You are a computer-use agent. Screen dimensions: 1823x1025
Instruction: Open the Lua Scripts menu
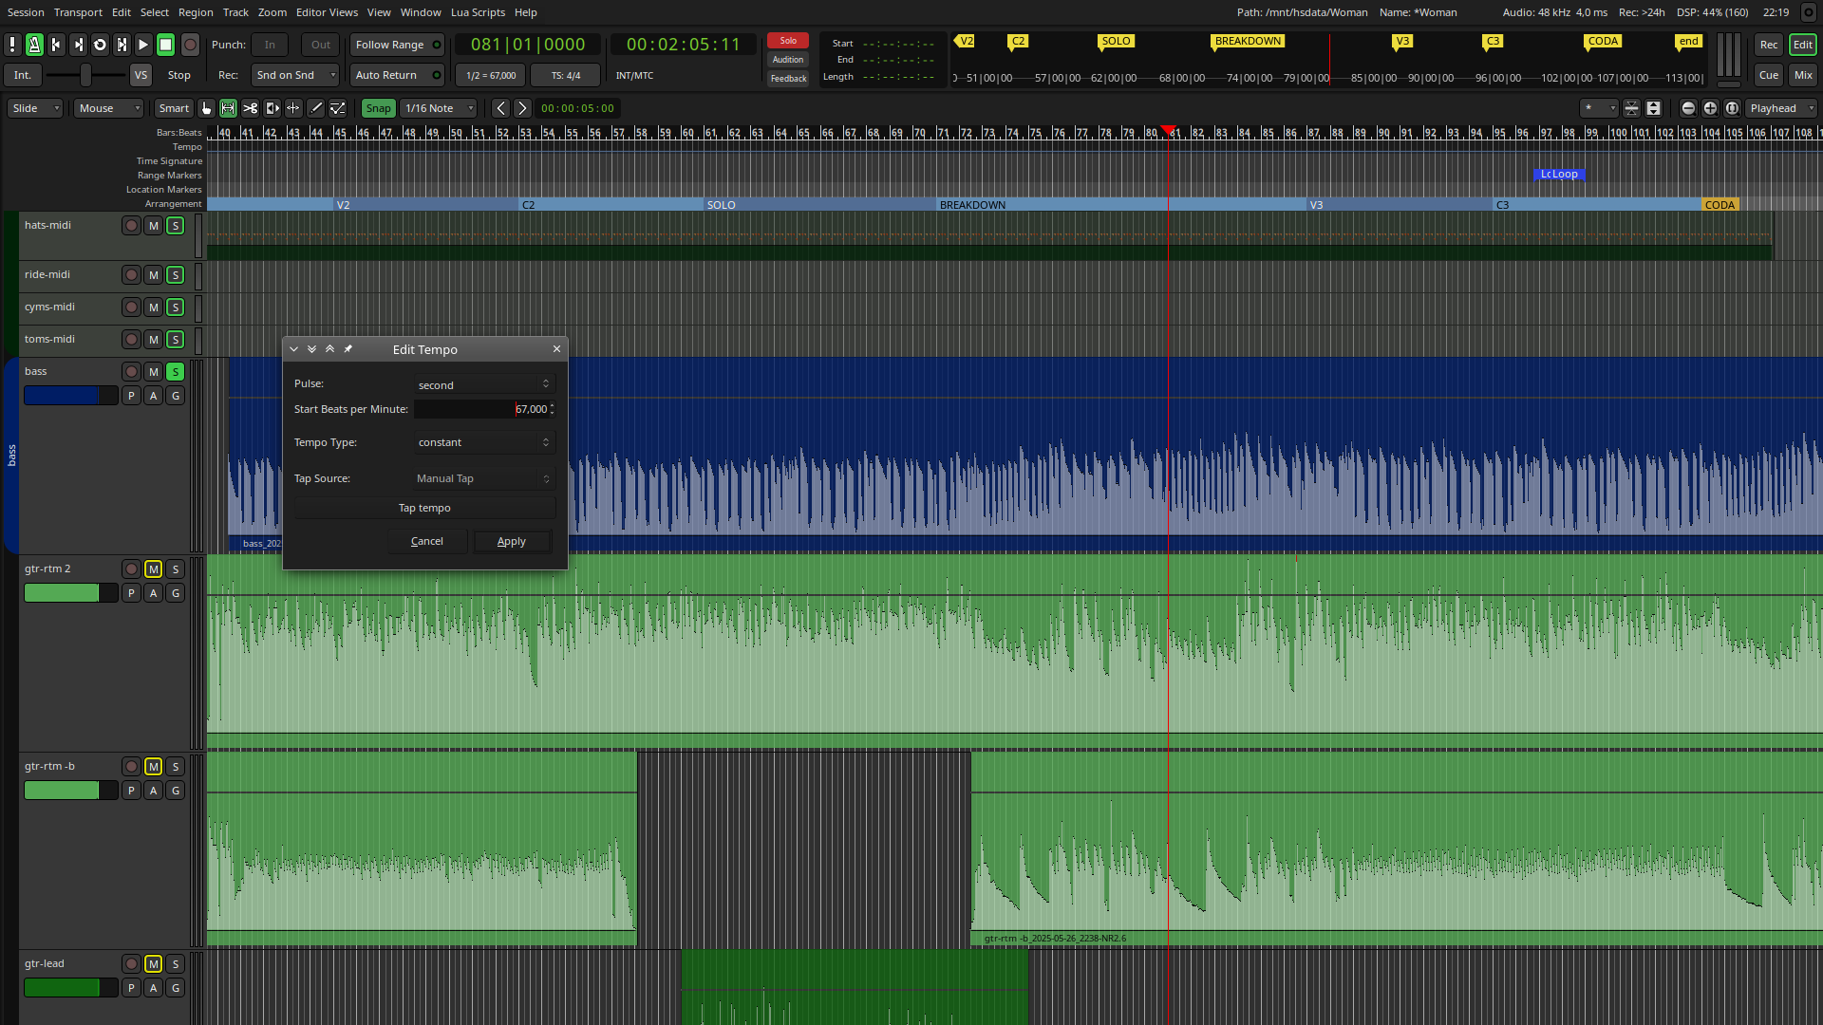(478, 12)
